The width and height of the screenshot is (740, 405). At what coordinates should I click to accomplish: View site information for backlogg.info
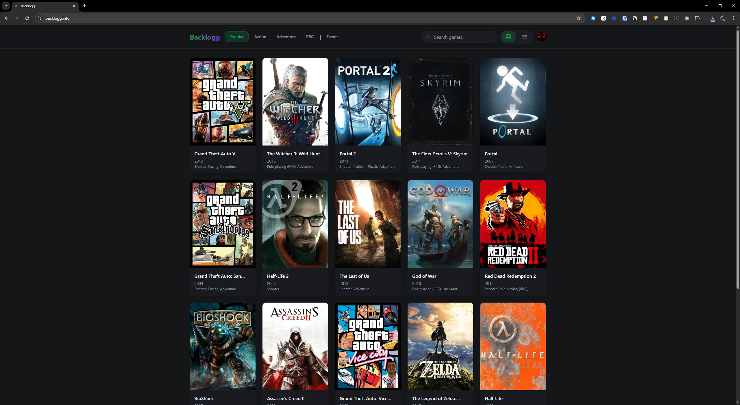pos(40,18)
